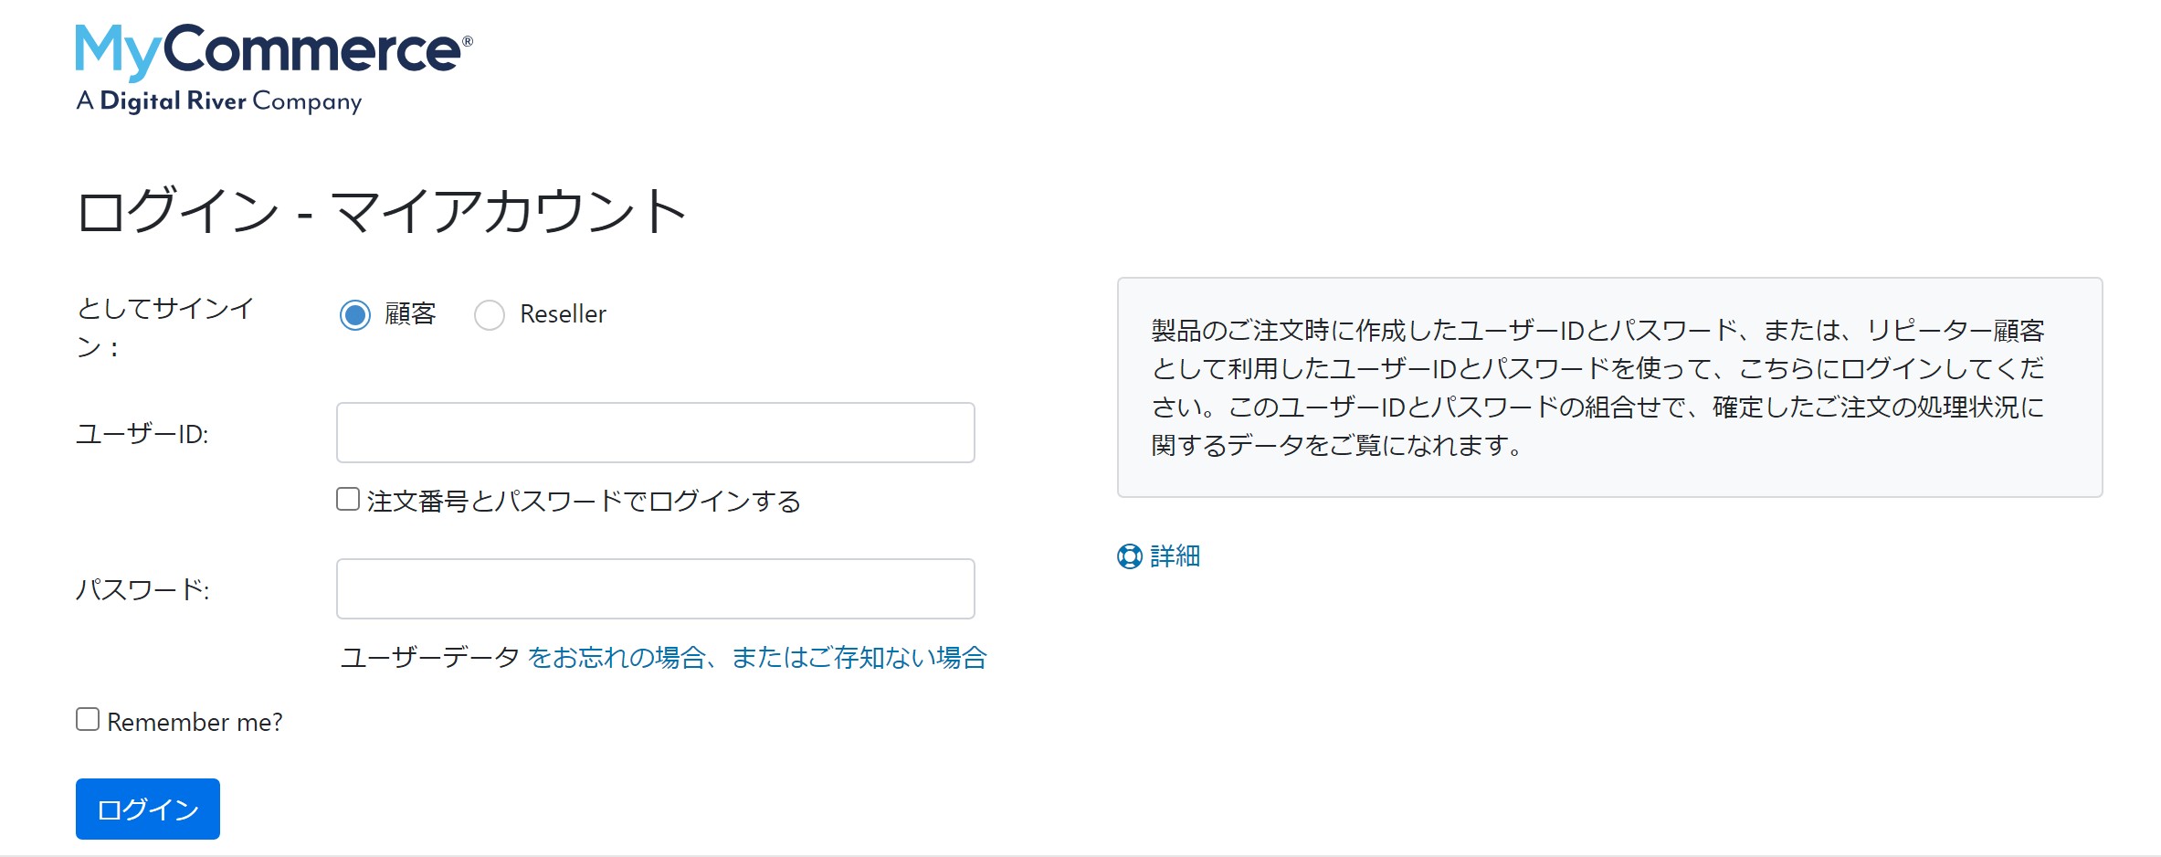Open the 詳細 help link
The height and width of the screenshot is (857, 2161).
click(1175, 556)
